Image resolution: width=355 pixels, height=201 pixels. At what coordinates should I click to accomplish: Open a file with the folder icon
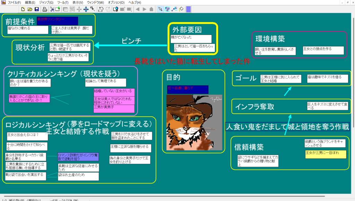pos(30,9)
